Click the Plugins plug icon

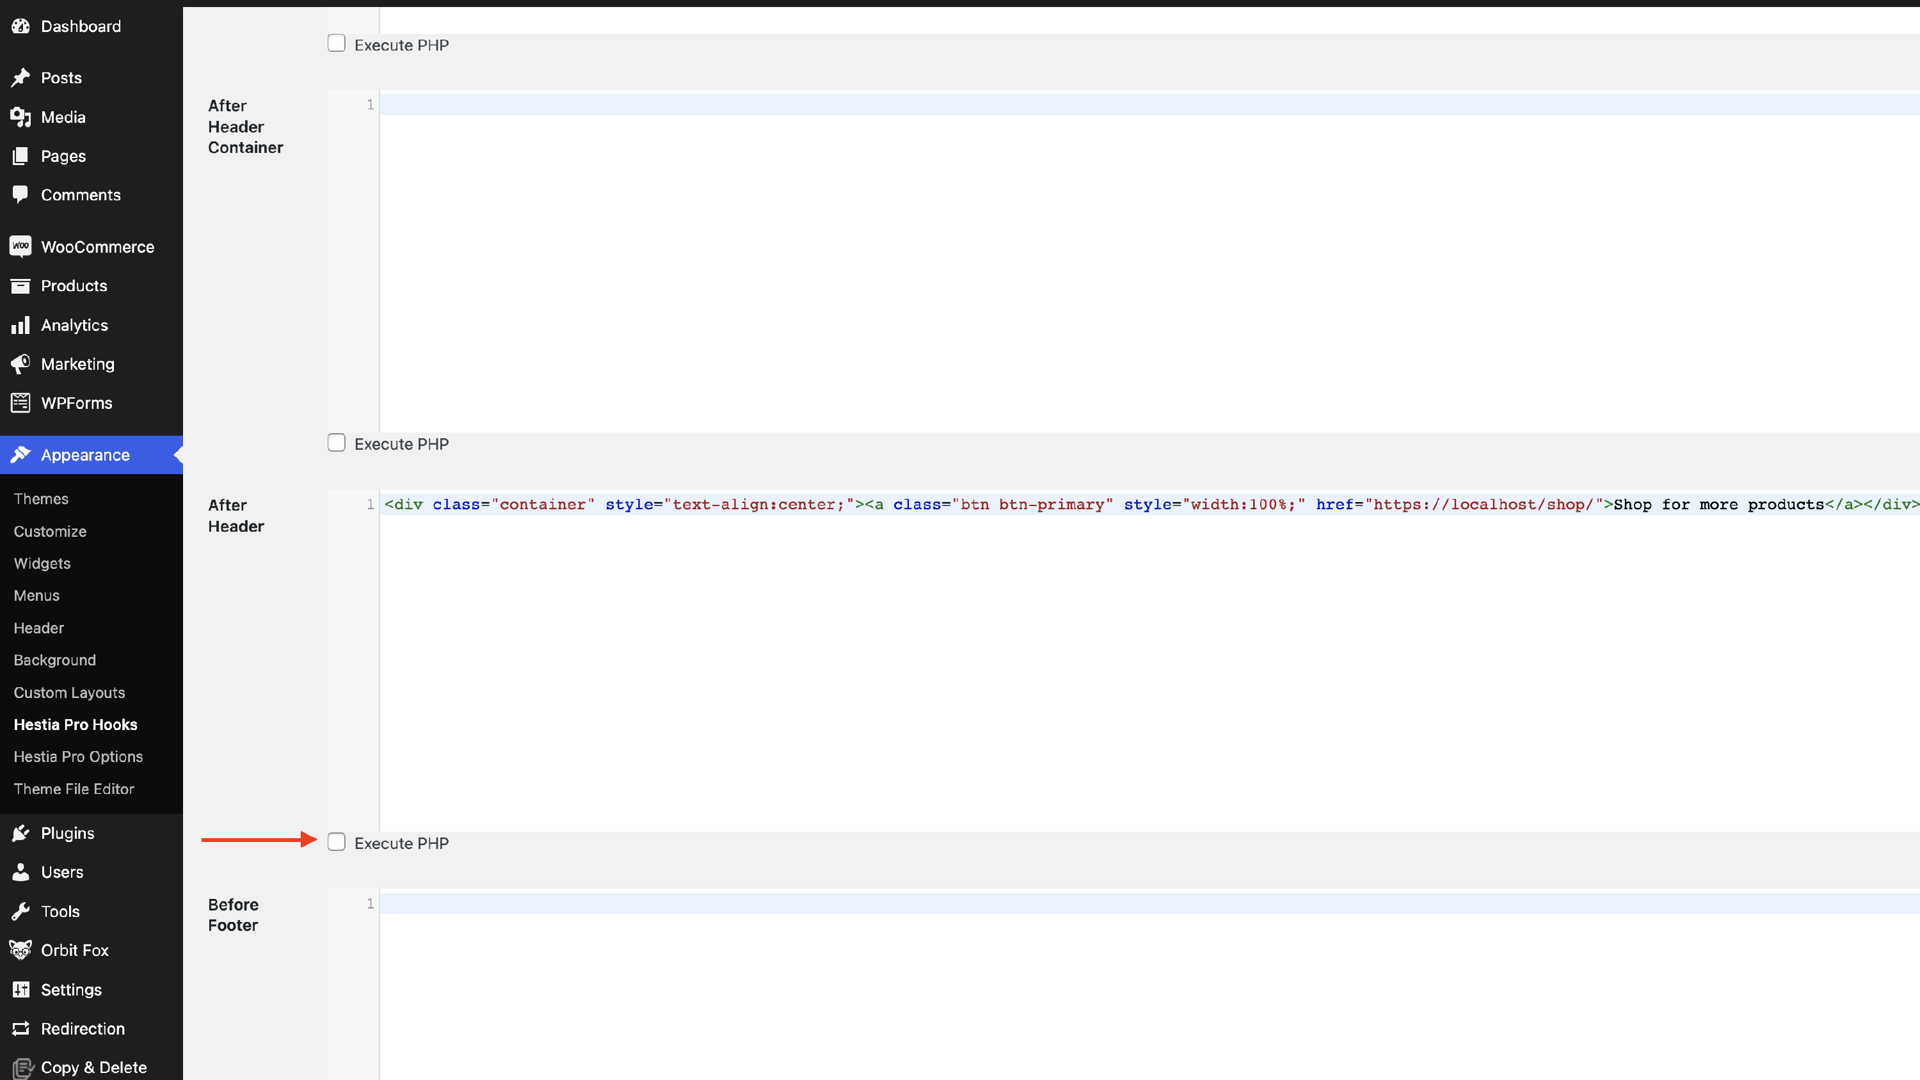pyautogui.click(x=21, y=833)
